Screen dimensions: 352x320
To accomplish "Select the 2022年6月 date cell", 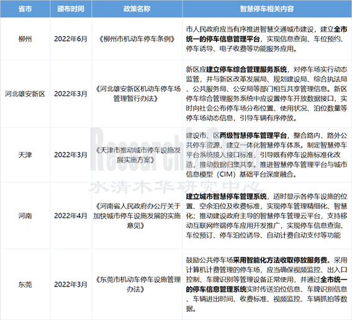I will tap(71, 39).
